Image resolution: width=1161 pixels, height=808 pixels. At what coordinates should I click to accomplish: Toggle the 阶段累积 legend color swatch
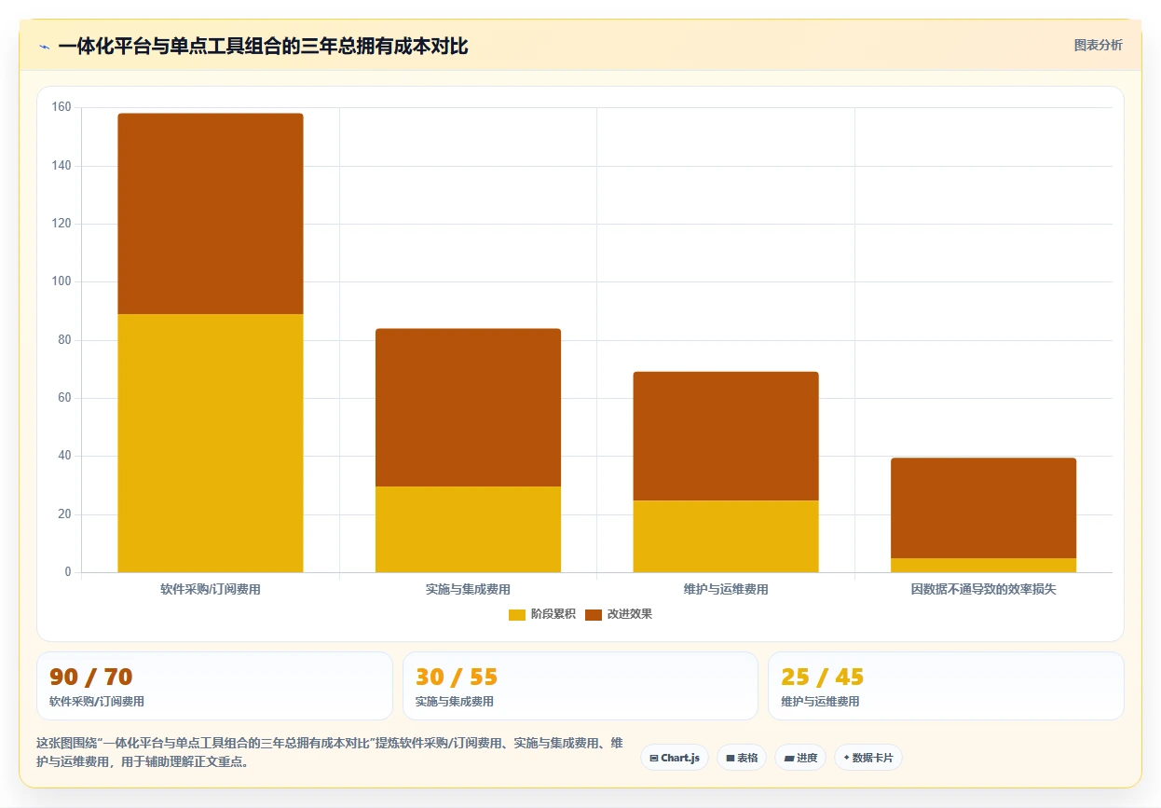click(x=517, y=614)
